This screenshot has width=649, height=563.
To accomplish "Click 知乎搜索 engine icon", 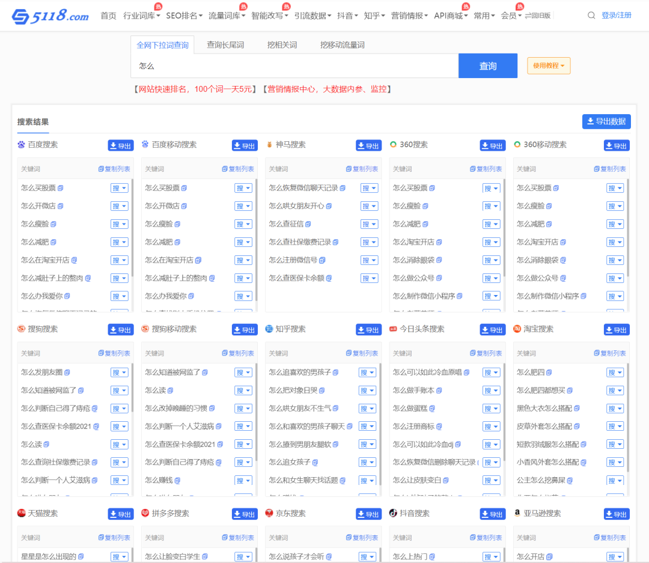I will click(269, 329).
